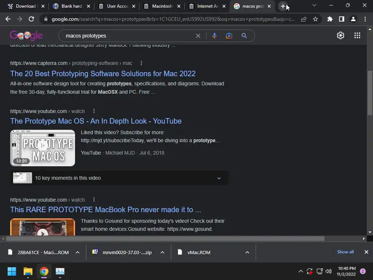Start a voice search with microphone

(214, 36)
